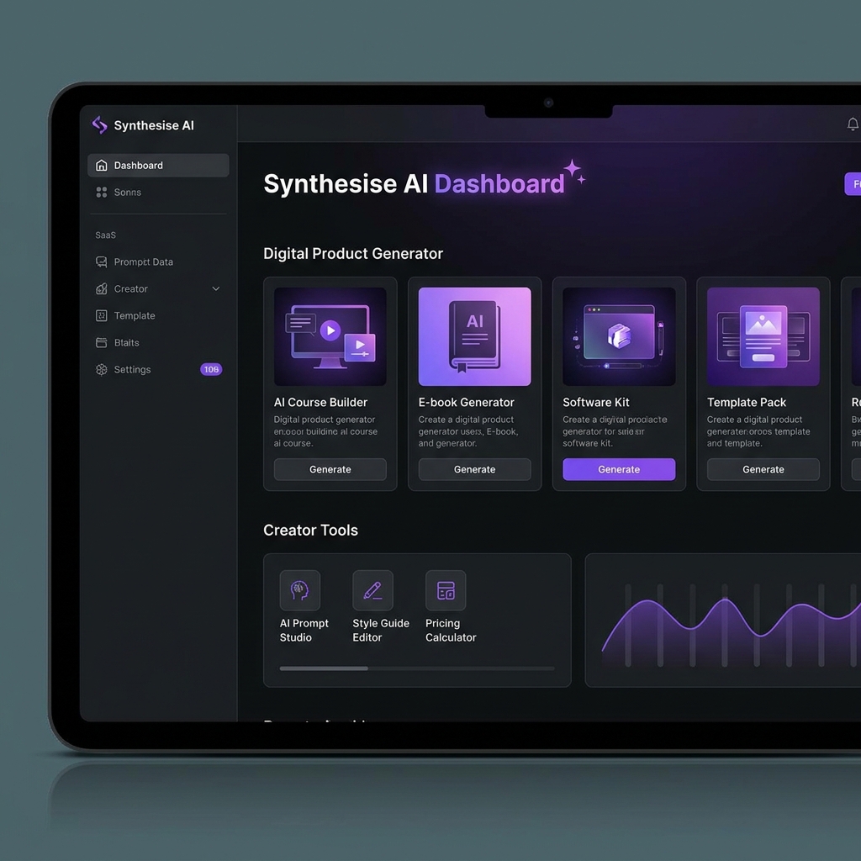Image resolution: width=861 pixels, height=861 pixels.
Task: Click the Prompt Data chat icon
Action: coord(102,262)
